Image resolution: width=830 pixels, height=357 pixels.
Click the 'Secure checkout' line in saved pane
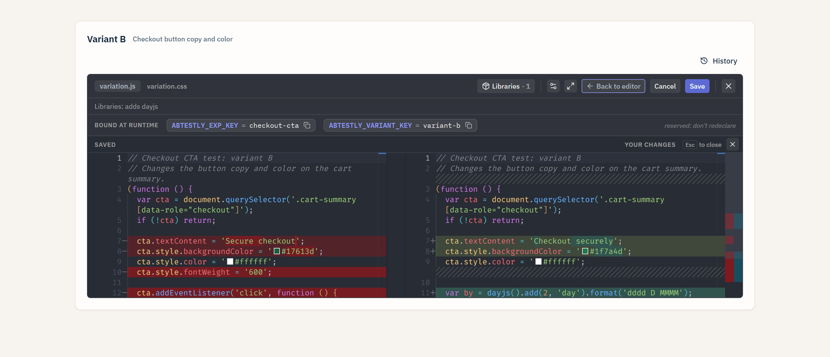pyautogui.click(x=257, y=241)
